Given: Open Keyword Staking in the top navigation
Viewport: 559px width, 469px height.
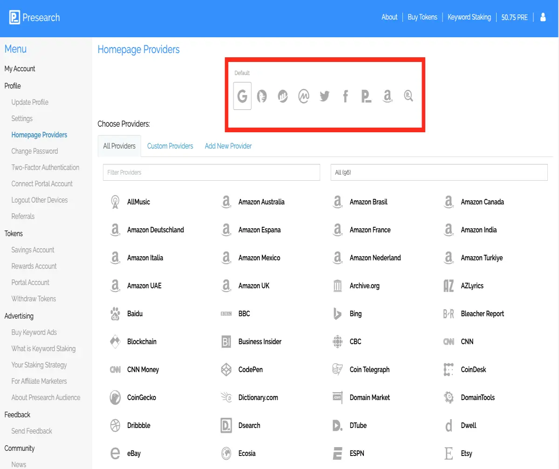Looking at the screenshot, I should tap(469, 17).
